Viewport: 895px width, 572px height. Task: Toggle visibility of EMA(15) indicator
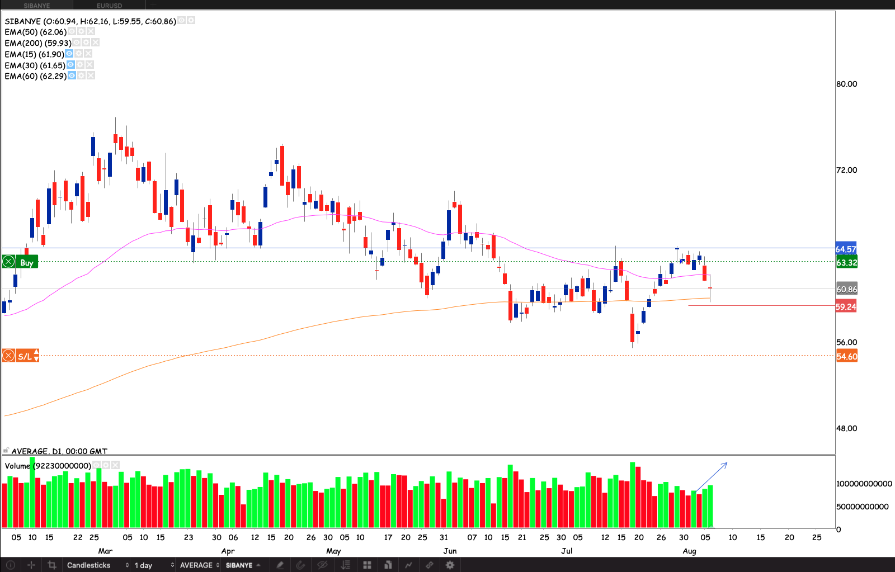[x=69, y=54]
